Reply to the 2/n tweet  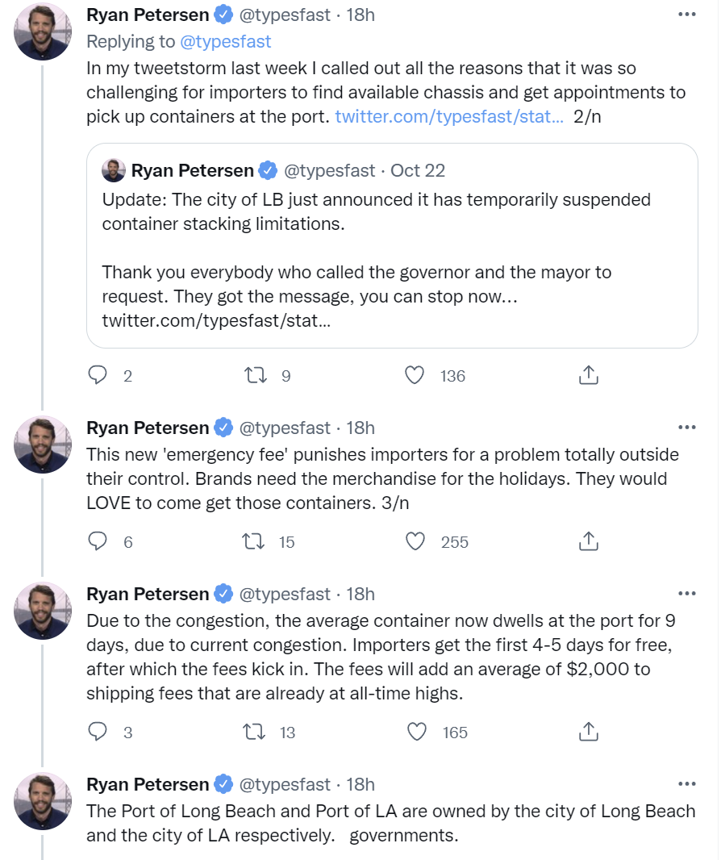(x=98, y=375)
